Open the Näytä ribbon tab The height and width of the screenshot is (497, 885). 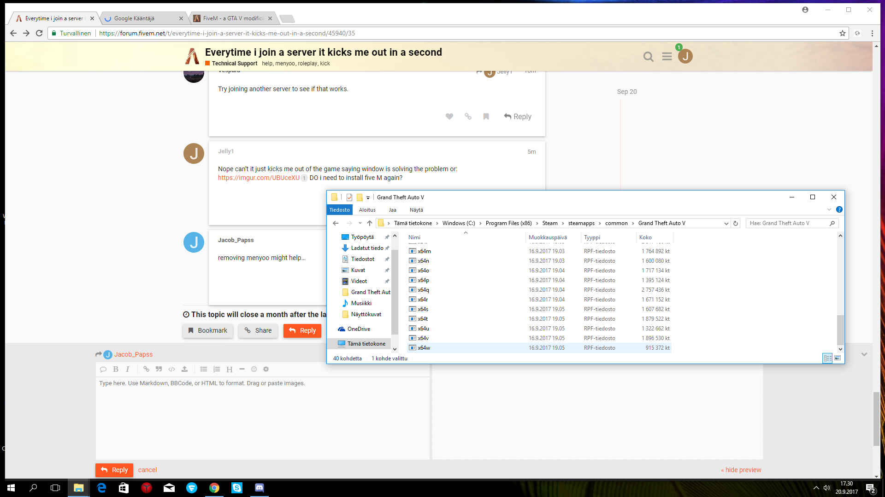(416, 210)
